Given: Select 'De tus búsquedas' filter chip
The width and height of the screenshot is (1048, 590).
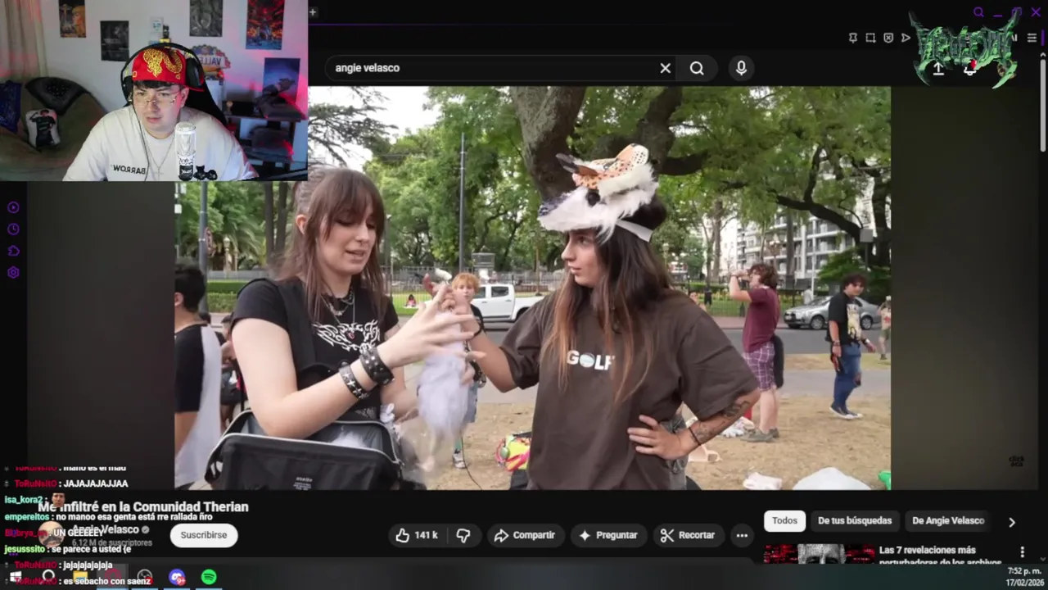Looking at the screenshot, I should pos(855,520).
